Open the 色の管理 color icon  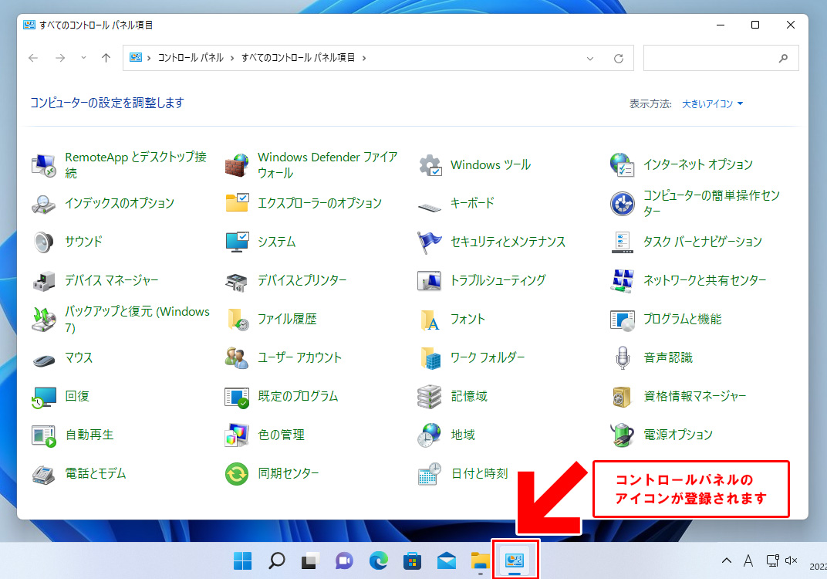coord(236,435)
